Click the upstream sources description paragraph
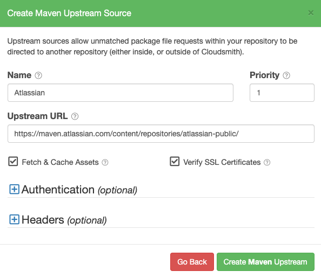 point(152,46)
